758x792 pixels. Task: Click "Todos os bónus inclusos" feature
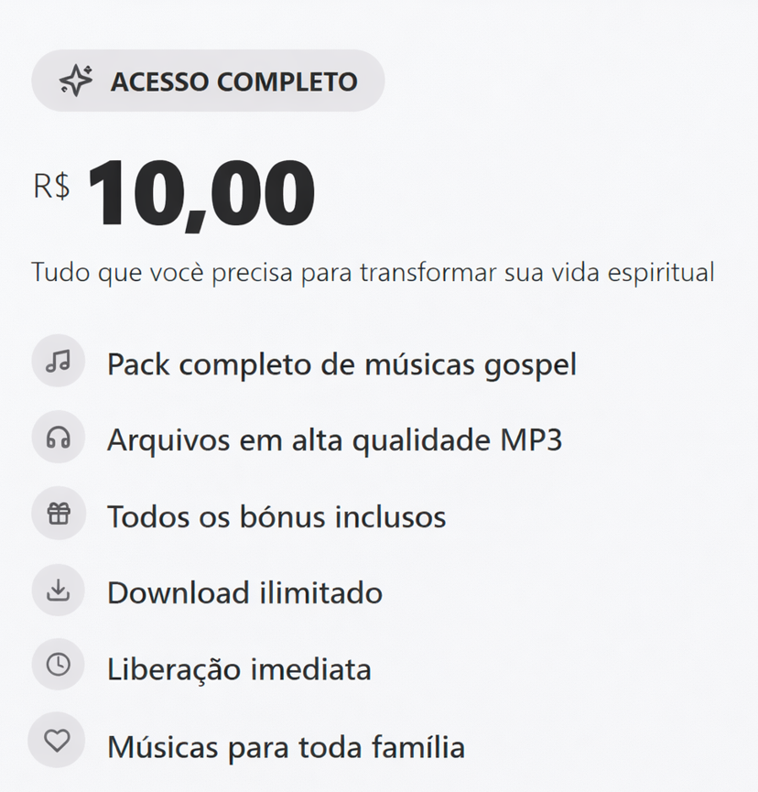[276, 517]
